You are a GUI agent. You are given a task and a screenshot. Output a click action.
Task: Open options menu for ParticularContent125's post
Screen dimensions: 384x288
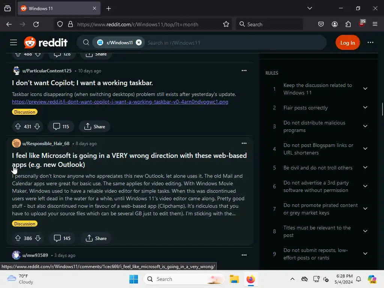[x=244, y=70]
